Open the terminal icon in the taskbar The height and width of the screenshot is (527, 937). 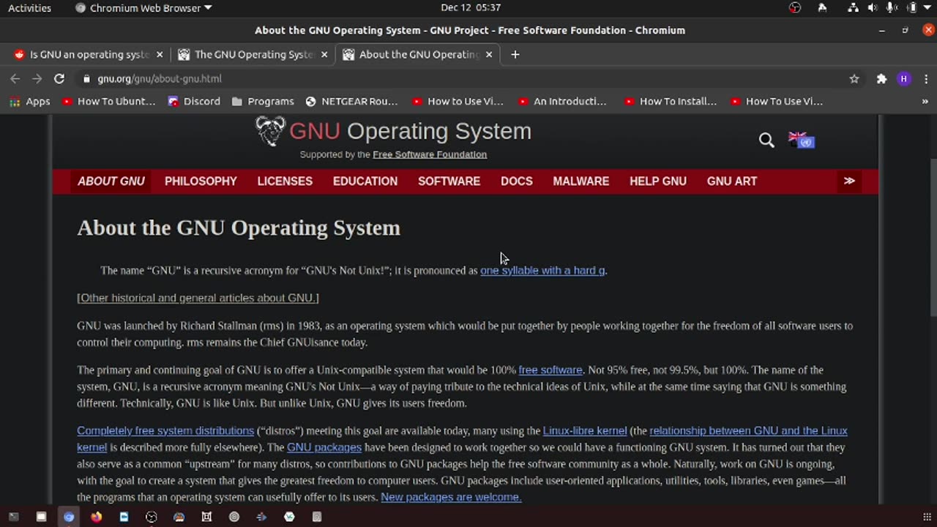13,517
